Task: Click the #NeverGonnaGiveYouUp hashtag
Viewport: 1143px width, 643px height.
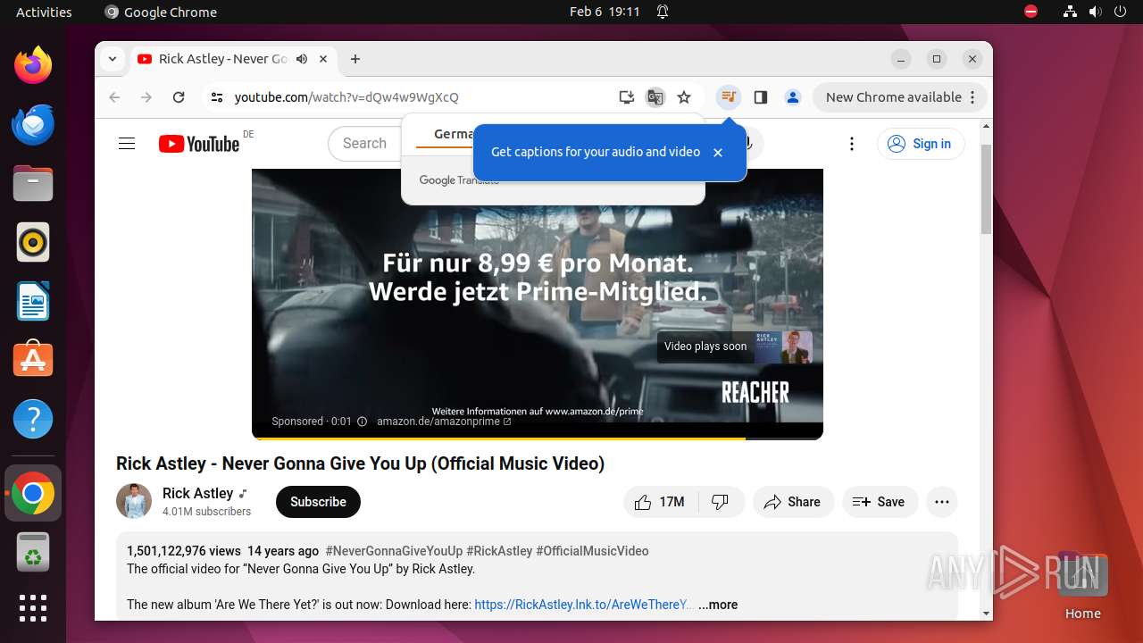Action: [394, 551]
